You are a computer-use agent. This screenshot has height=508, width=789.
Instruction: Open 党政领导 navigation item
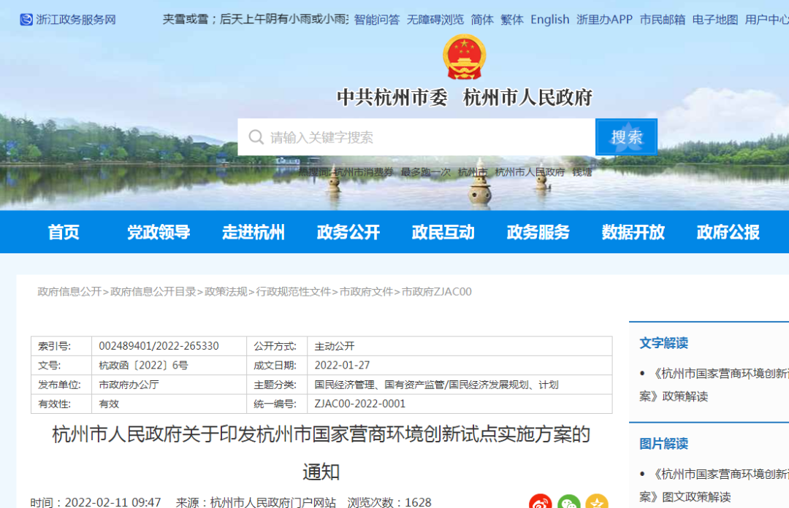(159, 232)
